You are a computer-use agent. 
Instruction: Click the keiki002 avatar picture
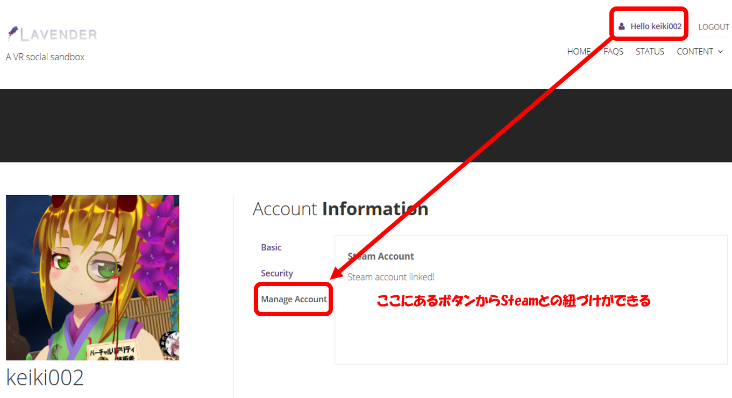93,278
